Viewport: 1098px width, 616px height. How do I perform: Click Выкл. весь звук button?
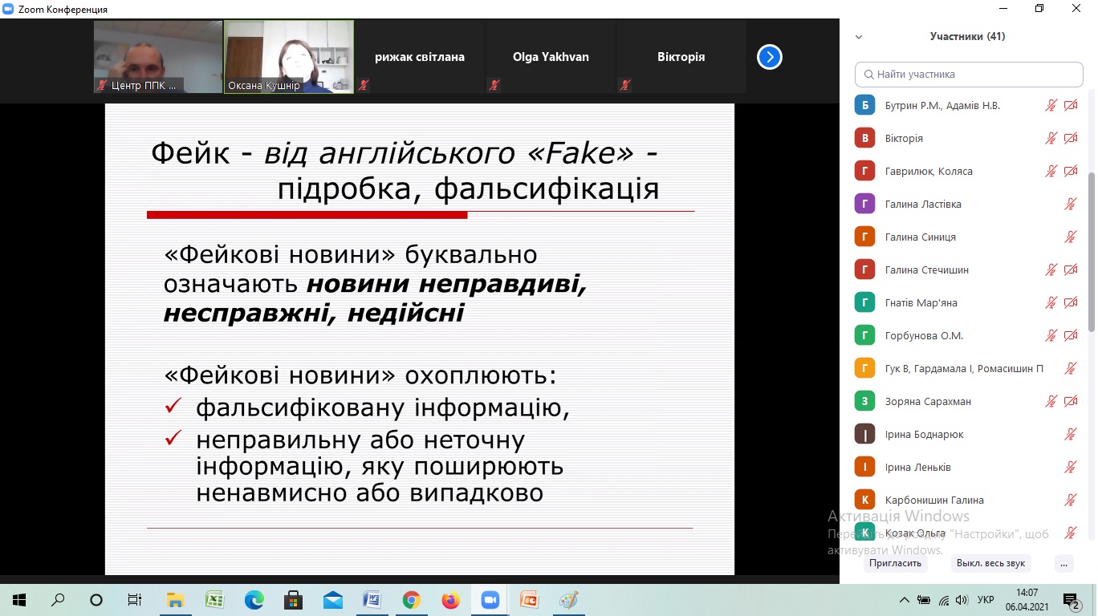coord(990,563)
